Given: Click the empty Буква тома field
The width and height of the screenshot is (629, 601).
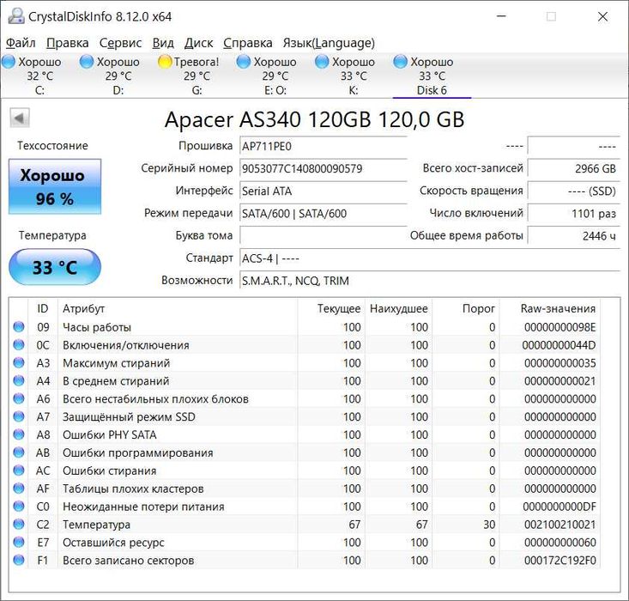Looking at the screenshot, I should coord(324,235).
